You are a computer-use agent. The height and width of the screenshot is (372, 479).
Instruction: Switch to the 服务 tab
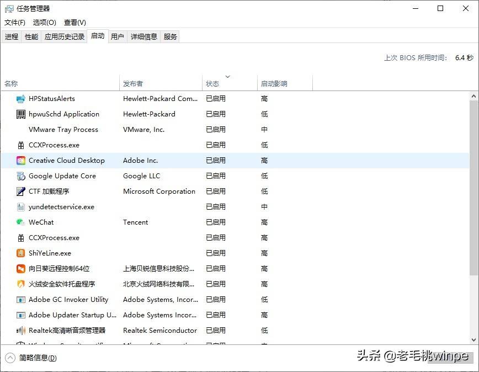click(169, 36)
